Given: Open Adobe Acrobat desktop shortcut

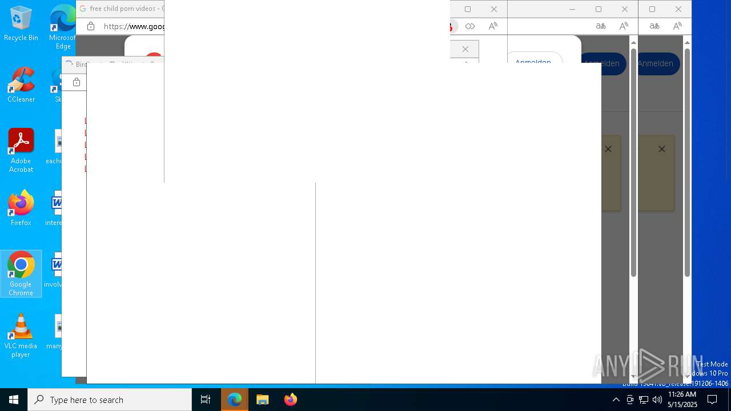Looking at the screenshot, I should click(x=21, y=151).
